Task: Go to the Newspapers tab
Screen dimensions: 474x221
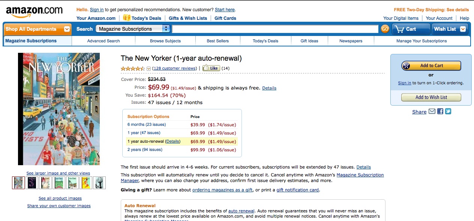Action: (x=351, y=41)
